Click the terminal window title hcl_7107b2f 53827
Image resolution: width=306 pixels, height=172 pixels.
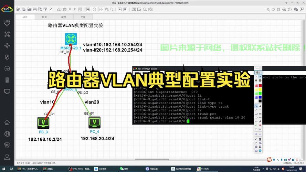click(147, 69)
